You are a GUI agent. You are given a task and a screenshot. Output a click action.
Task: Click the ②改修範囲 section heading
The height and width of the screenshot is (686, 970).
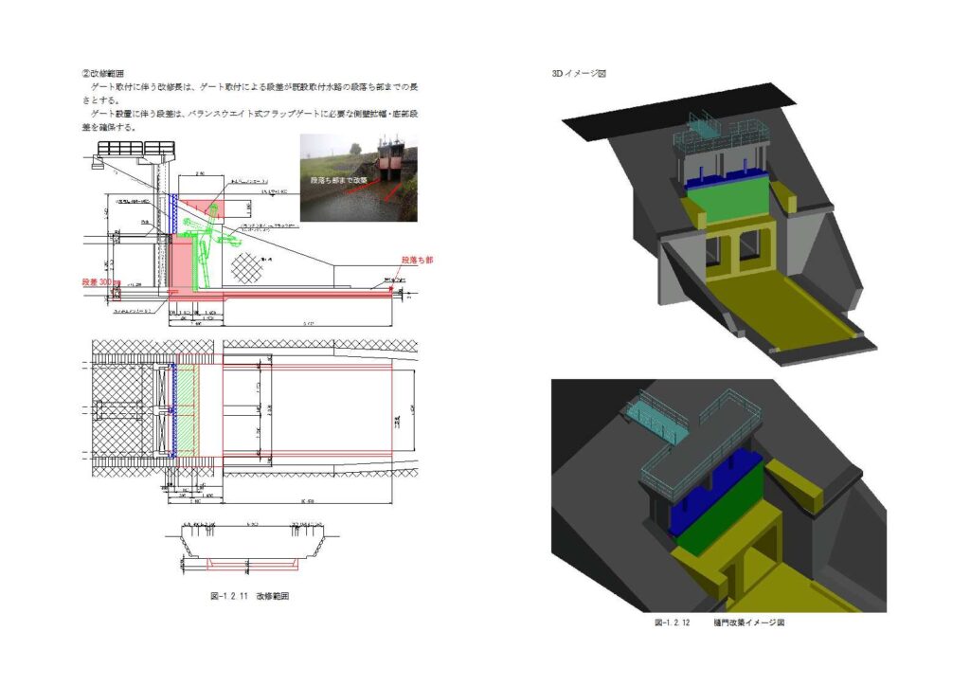coord(105,73)
